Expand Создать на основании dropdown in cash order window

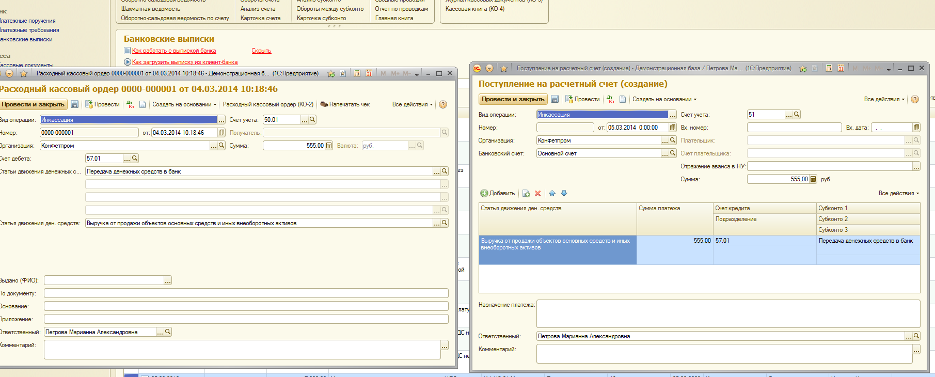(184, 104)
